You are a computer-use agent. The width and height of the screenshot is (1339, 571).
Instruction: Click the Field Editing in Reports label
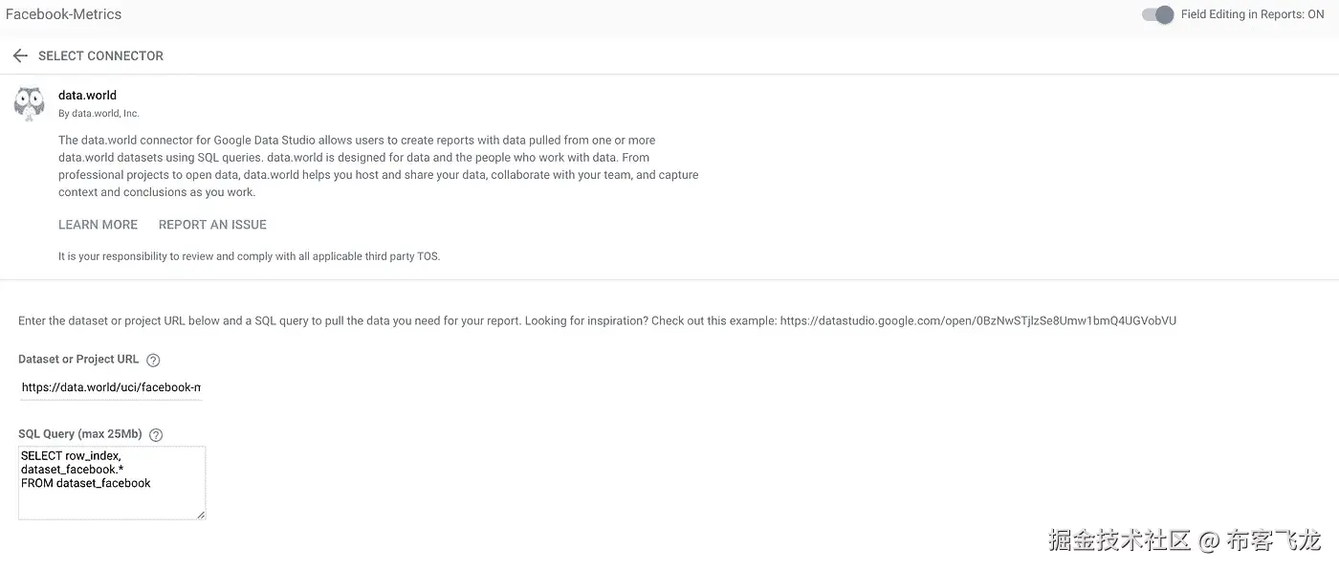click(1252, 15)
